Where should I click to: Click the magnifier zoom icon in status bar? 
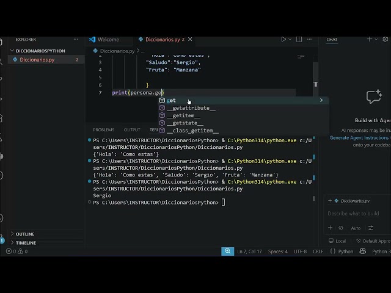pos(227,251)
